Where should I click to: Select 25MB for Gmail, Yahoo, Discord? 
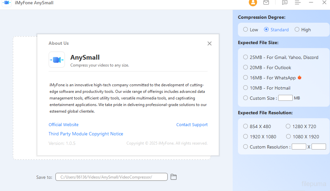pyautogui.click(x=246, y=57)
